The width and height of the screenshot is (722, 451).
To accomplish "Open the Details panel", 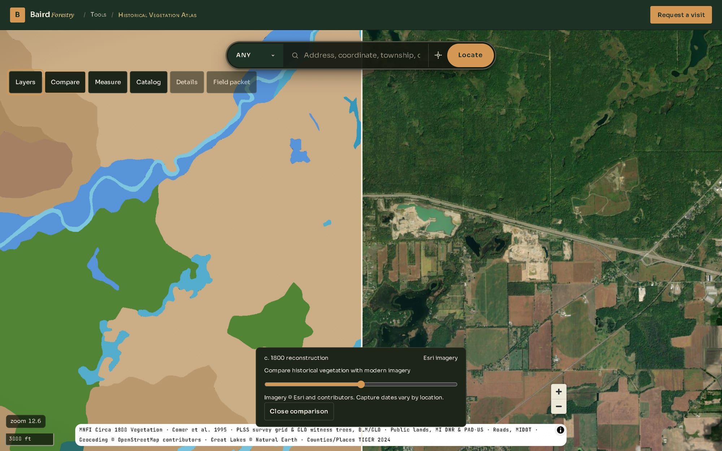I will pos(187,82).
